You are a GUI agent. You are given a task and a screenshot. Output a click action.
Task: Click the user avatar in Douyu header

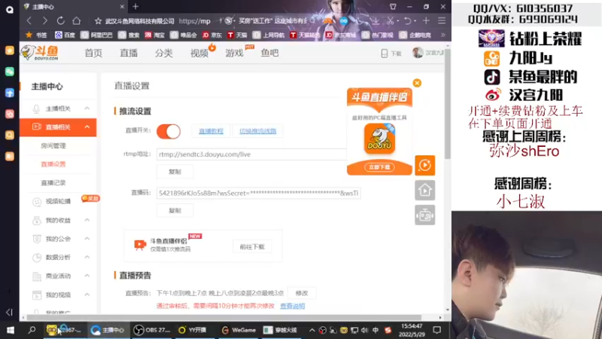point(418,53)
